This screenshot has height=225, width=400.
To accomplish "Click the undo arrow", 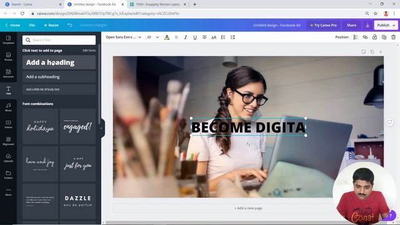I will coord(69,25).
